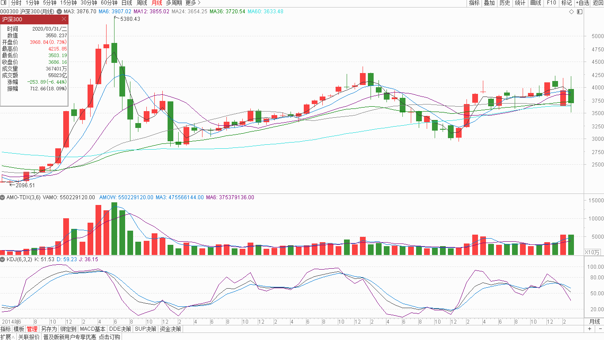This screenshot has width=604, height=340.
Task: Click the 叠加 overlay button
Action: (x=489, y=3)
